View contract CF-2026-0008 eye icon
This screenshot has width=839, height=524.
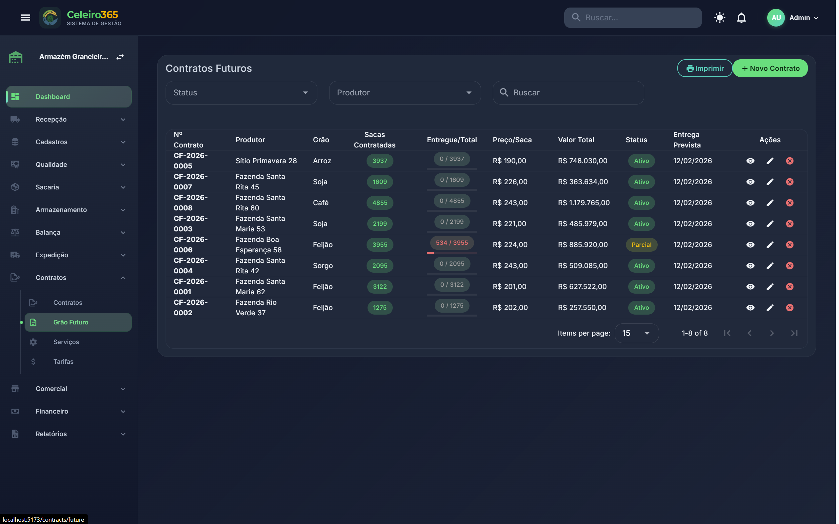coord(750,203)
